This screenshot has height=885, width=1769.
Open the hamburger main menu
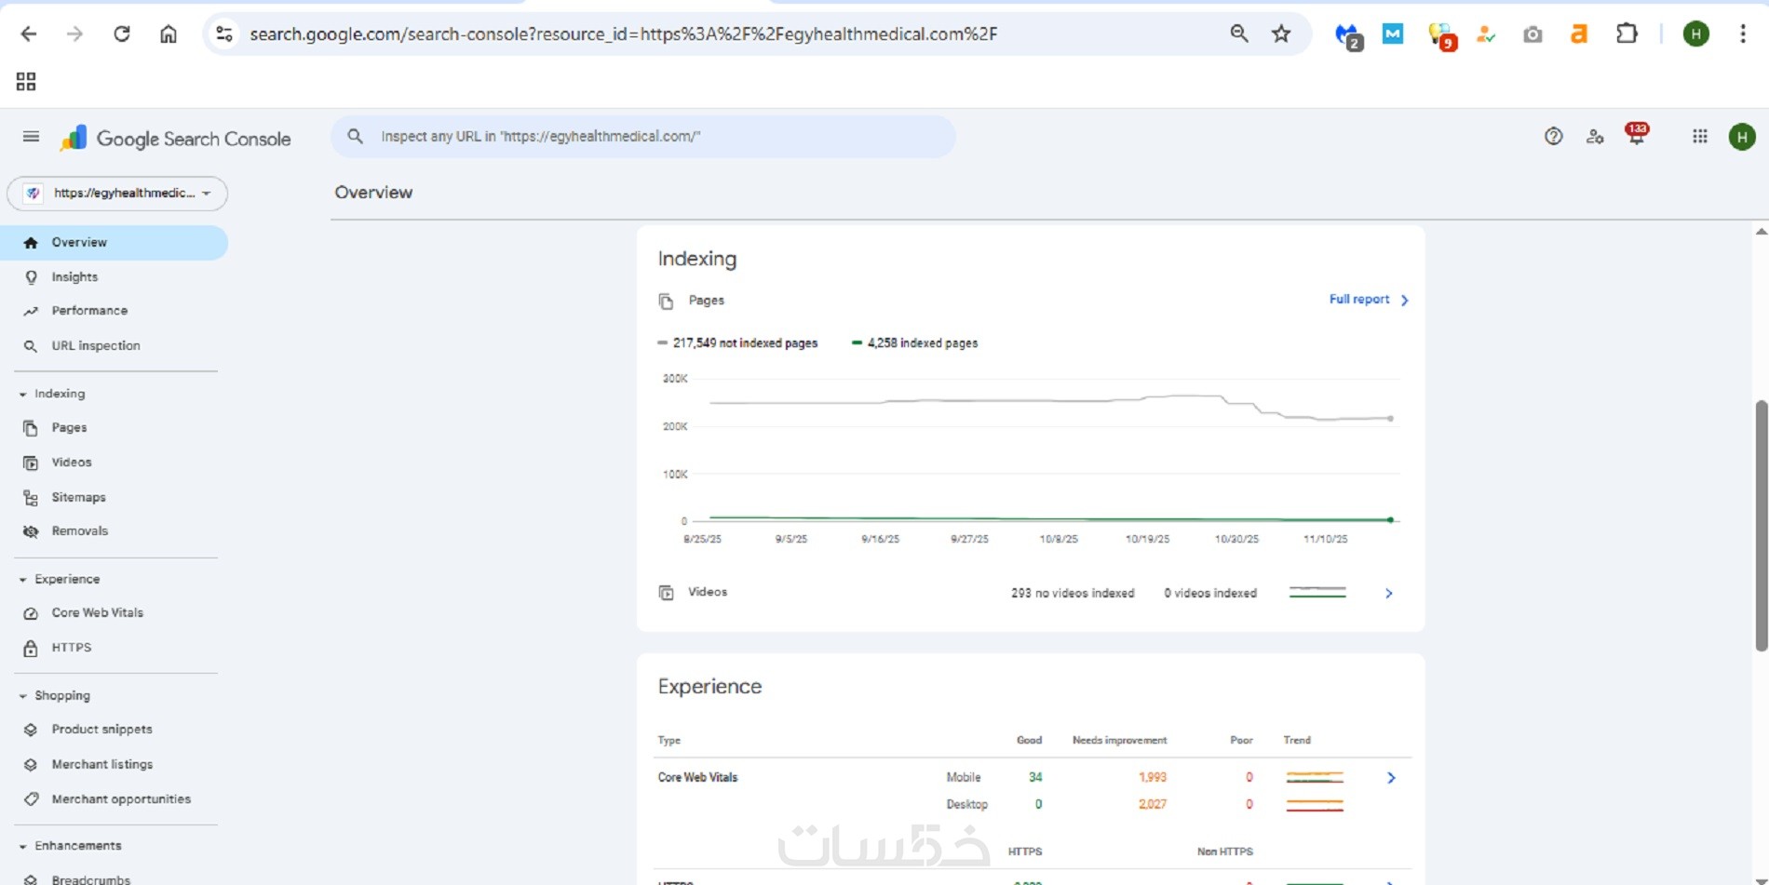click(x=31, y=137)
